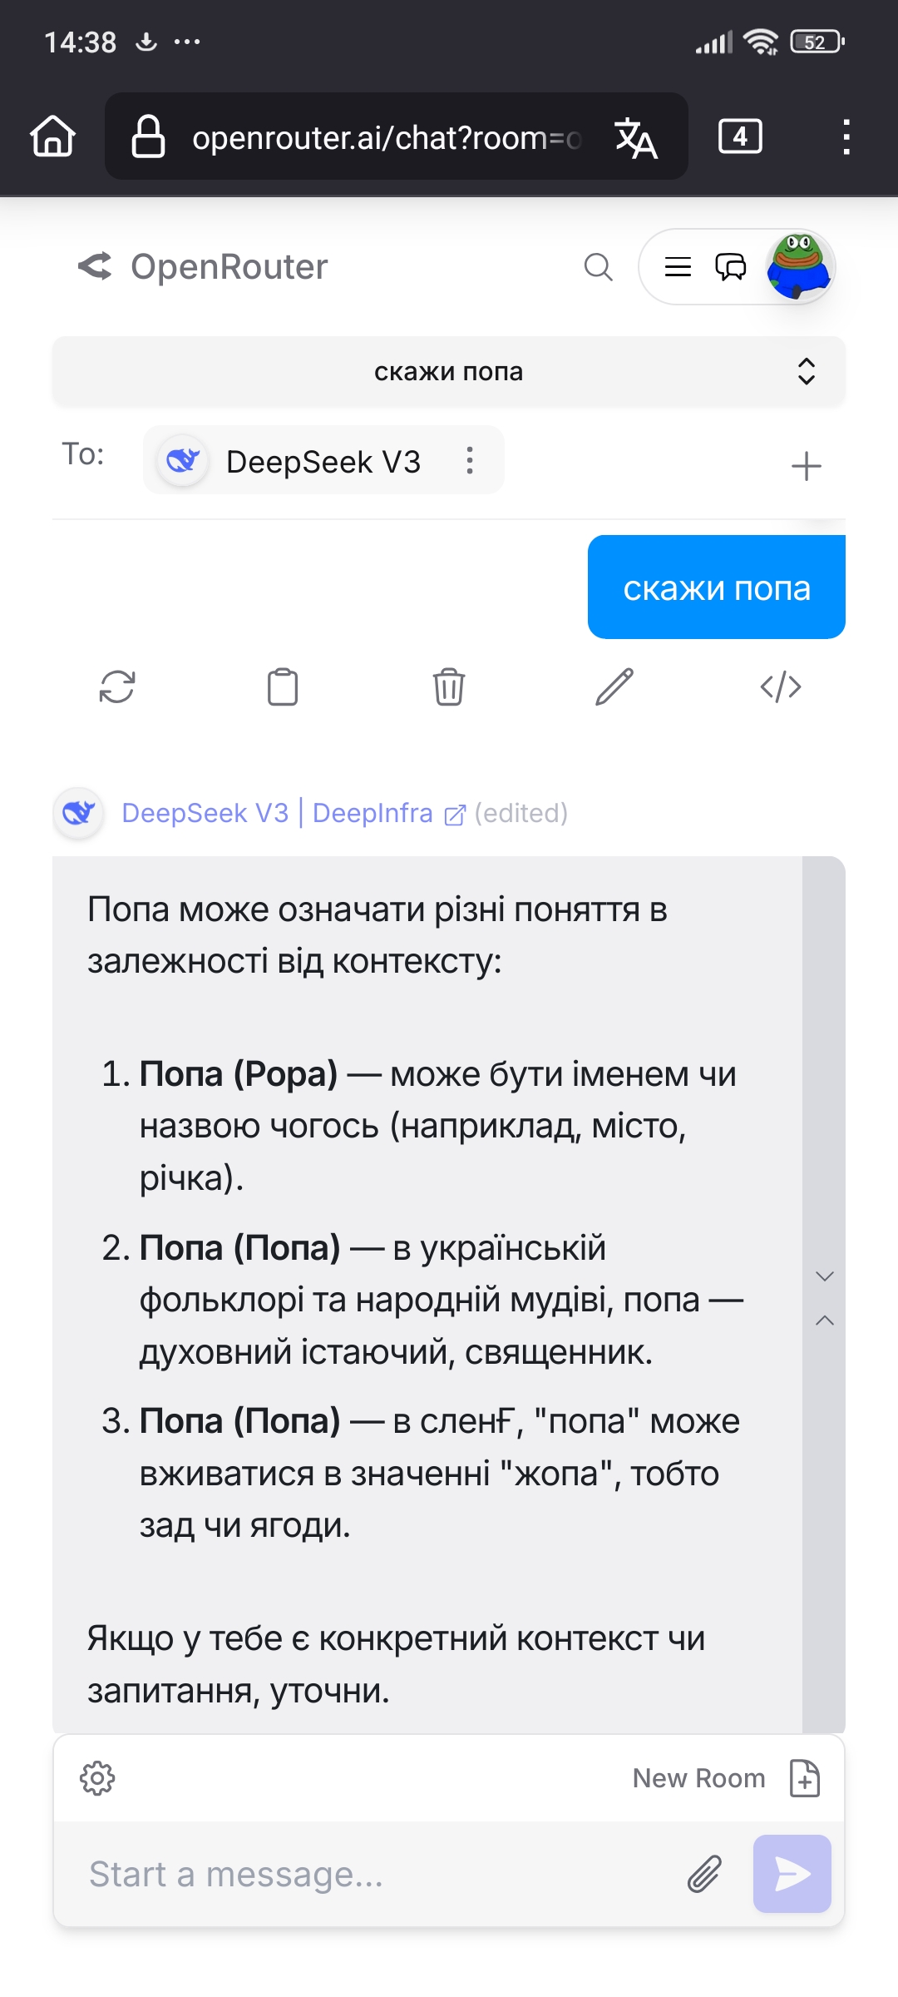The image size is (898, 1997).
Task: Show raw code view icon
Action: pos(781,687)
